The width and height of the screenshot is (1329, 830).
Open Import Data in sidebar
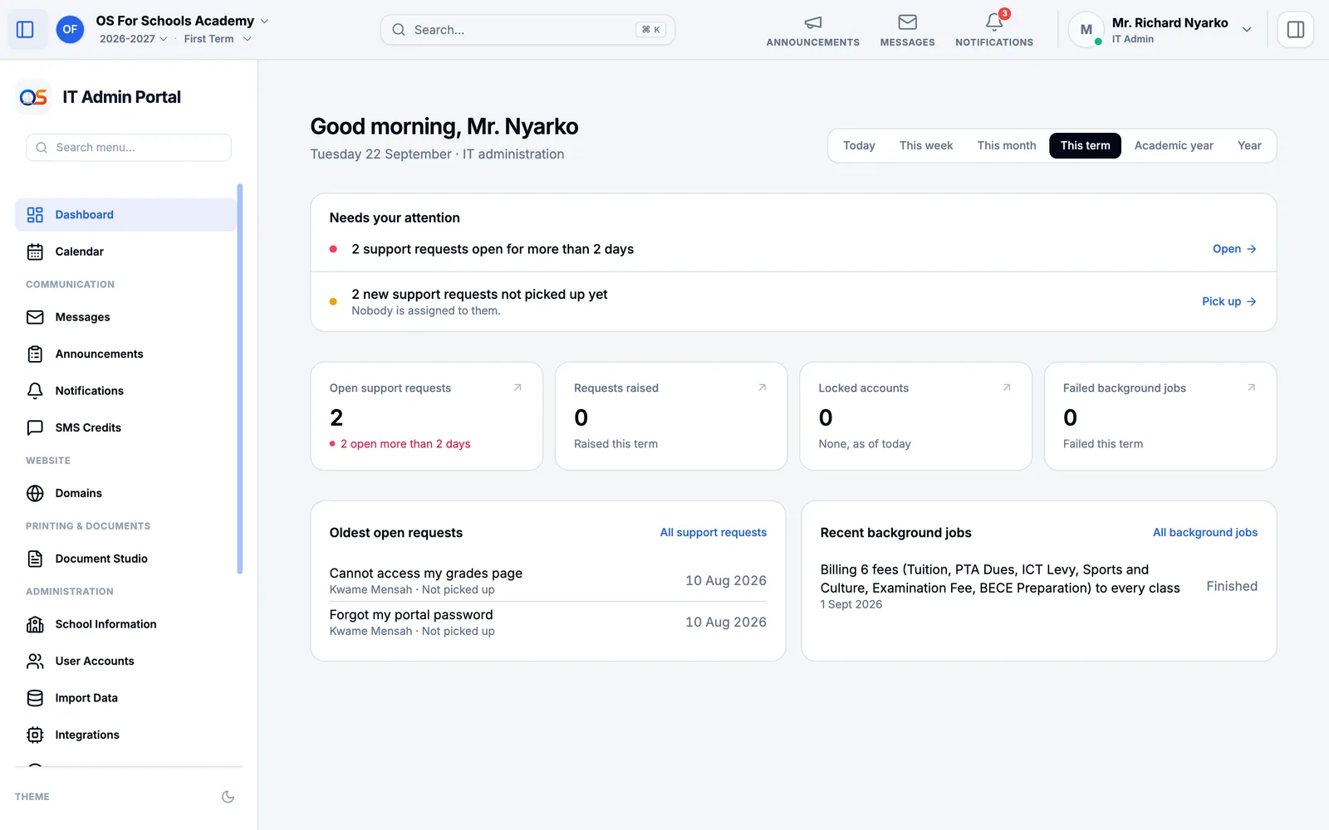tap(126, 698)
